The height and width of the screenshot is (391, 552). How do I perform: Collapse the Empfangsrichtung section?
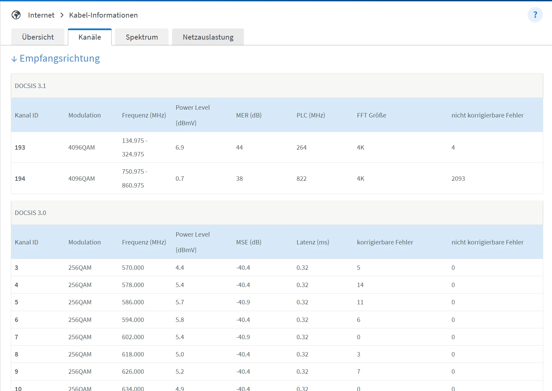(60, 59)
